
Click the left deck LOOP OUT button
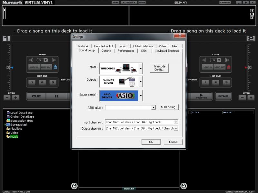(x=46, y=67)
